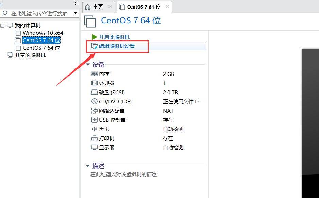Click the large VM icon beside the title
The height and width of the screenshot is (198, 319).
(90, 21)
